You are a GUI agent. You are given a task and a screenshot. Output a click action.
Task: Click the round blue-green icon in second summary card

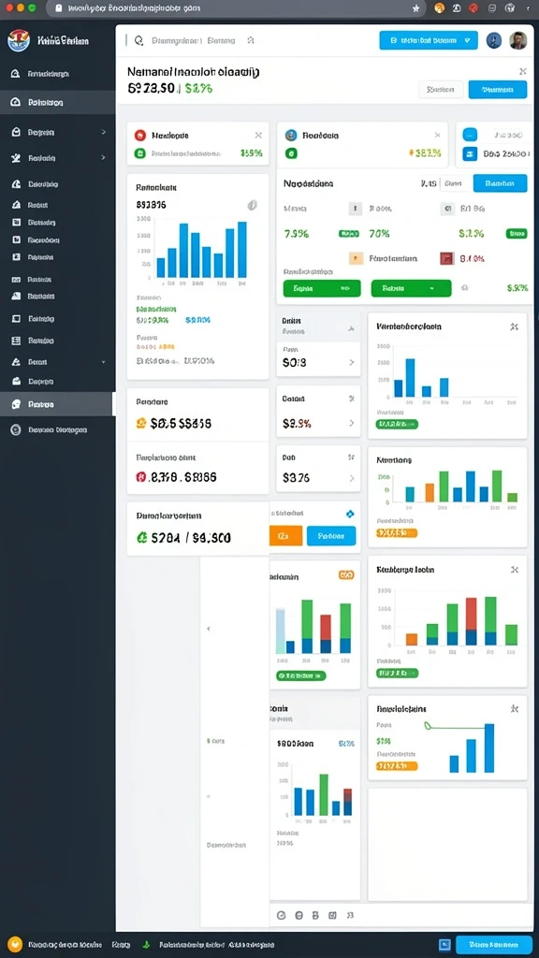(291, 135)
